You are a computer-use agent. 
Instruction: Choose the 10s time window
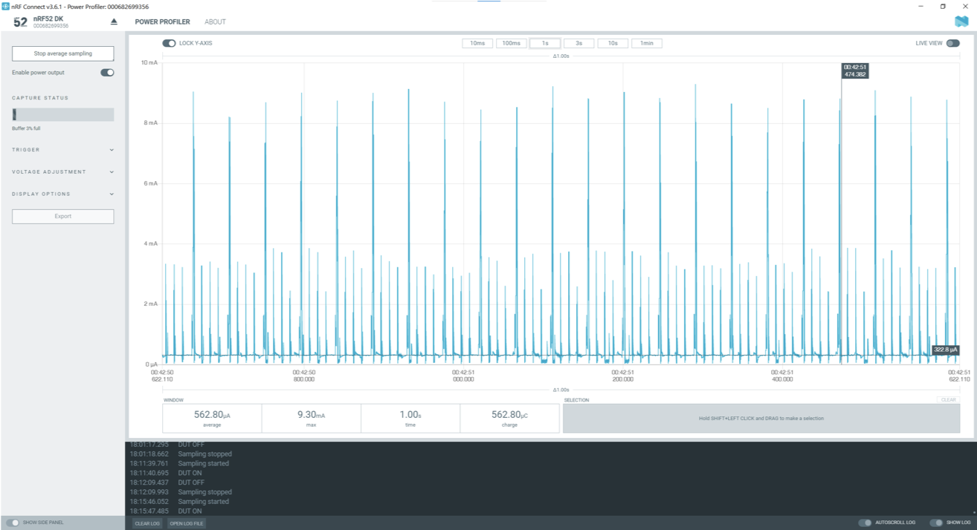click(613, 43)
